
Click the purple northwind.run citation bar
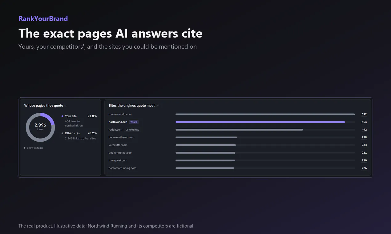pos(260,122)
